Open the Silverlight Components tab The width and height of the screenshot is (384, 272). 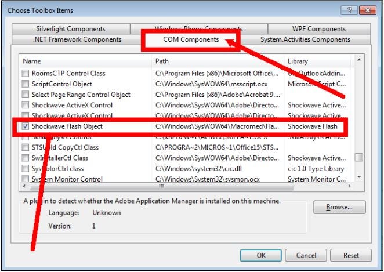[71, 28]
